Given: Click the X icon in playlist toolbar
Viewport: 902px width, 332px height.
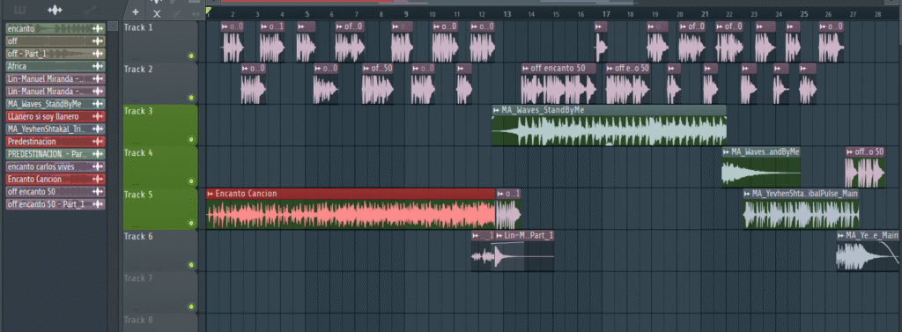Looking at the screenshot, I should pos(157,14).
